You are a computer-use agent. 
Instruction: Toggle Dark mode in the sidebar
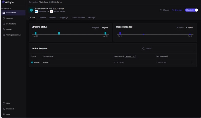tap(9, 109)
